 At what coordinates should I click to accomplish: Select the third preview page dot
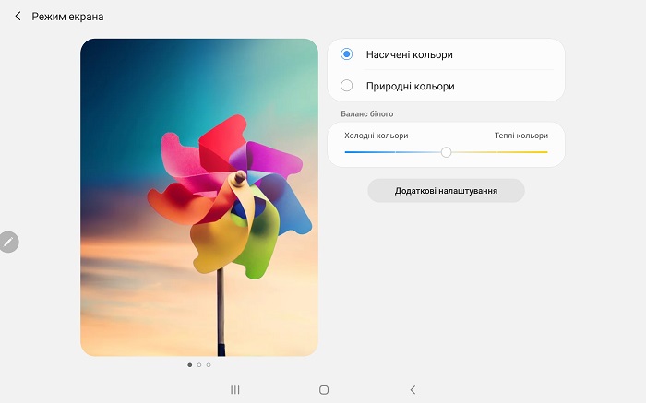(209, 364)
